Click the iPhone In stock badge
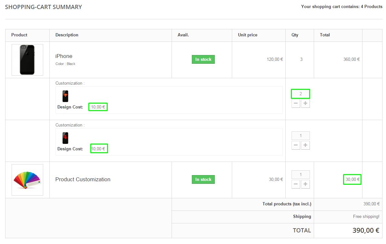 (x=203, y=59)
